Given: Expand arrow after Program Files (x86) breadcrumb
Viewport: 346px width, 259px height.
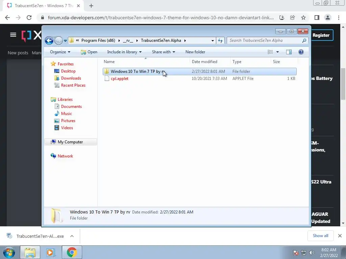Looking at the screenshot, I should pos(119,40).
